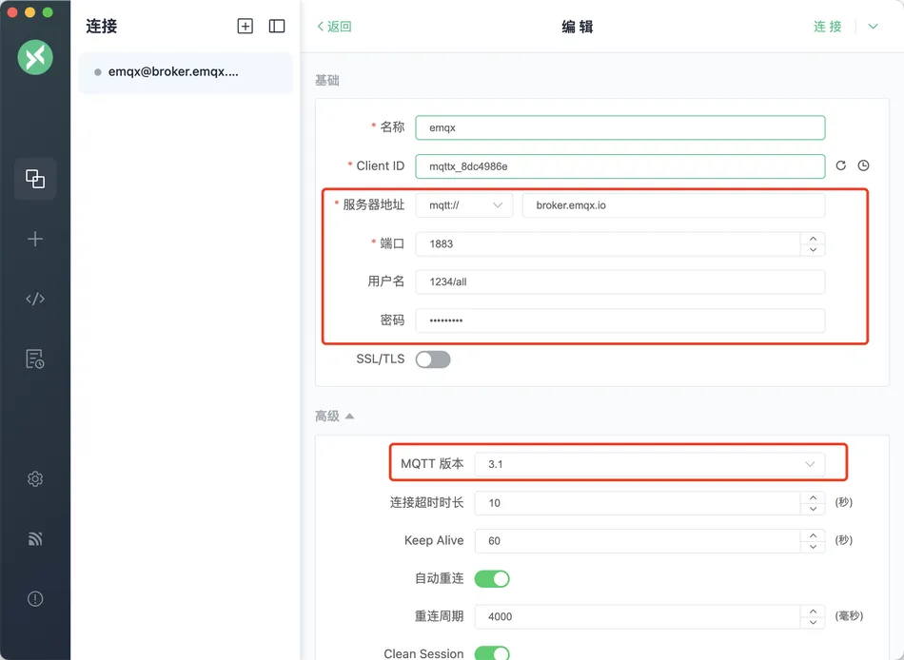Click the 返回 back link
The width and height of the screenshot is (904, 660).
332,28
